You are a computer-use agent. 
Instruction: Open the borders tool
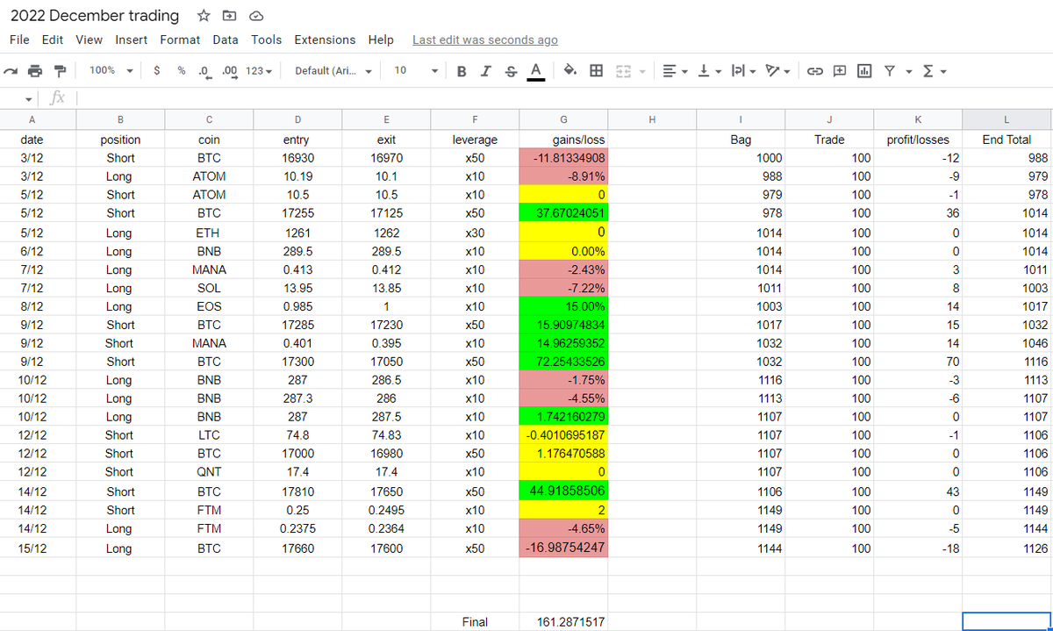(596, 70)
